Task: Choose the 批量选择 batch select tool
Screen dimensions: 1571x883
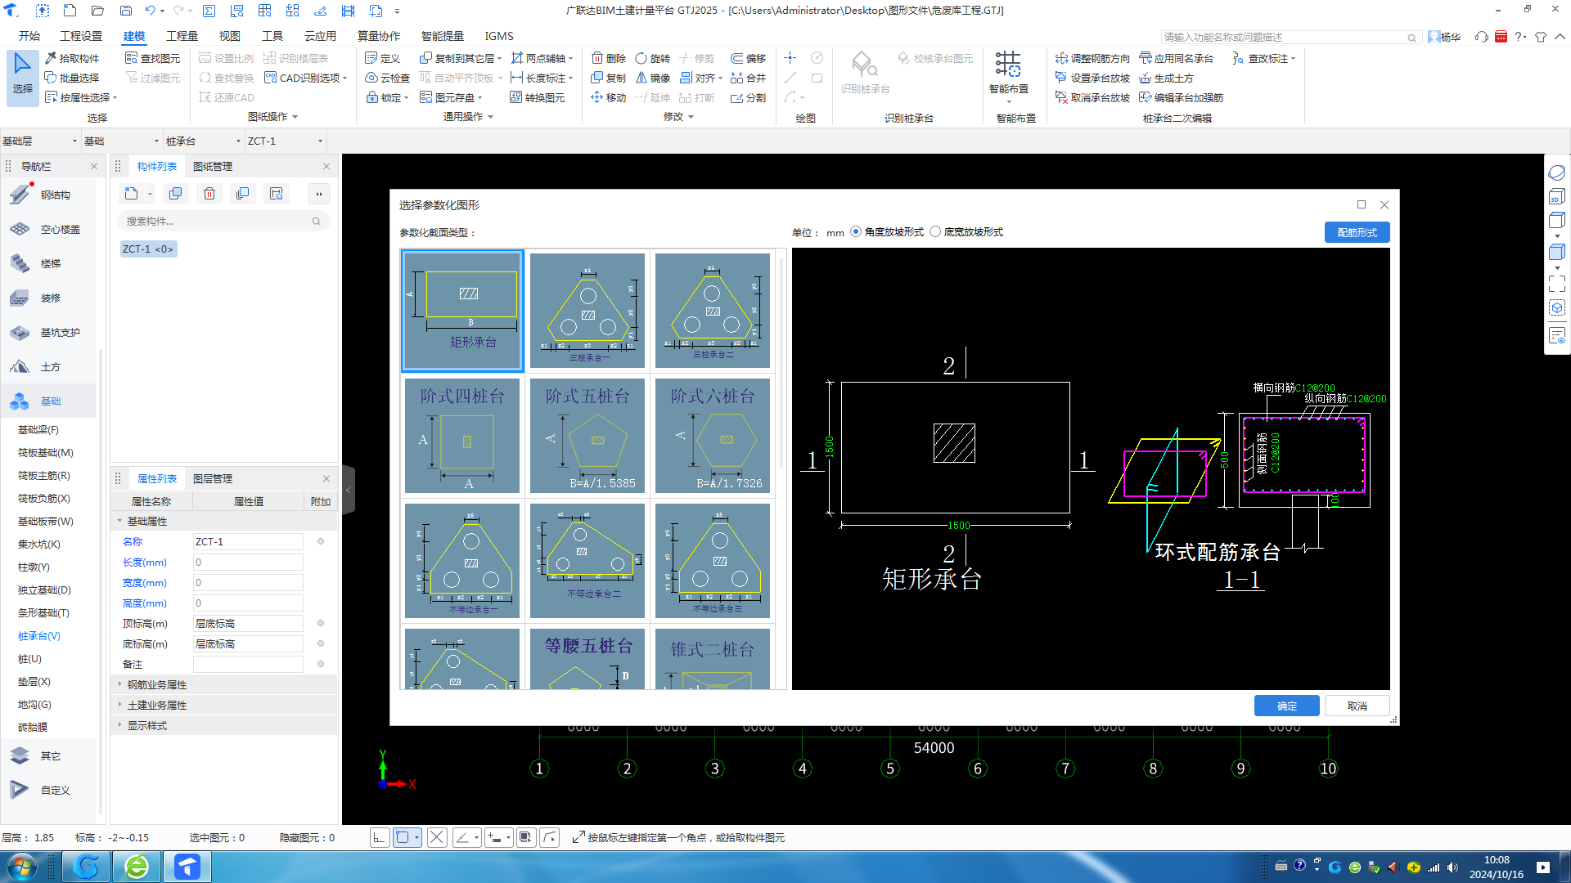Action: (72, 78)
